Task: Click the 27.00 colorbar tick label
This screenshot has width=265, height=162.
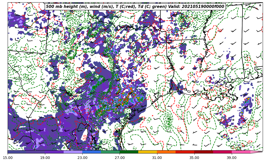Action: tap(120, 158)
